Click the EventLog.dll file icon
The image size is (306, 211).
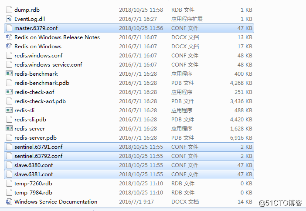[x=9, y=19]
